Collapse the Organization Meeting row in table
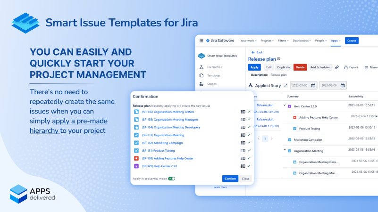Viewport: 378px width, 212px height. [285, 150]
